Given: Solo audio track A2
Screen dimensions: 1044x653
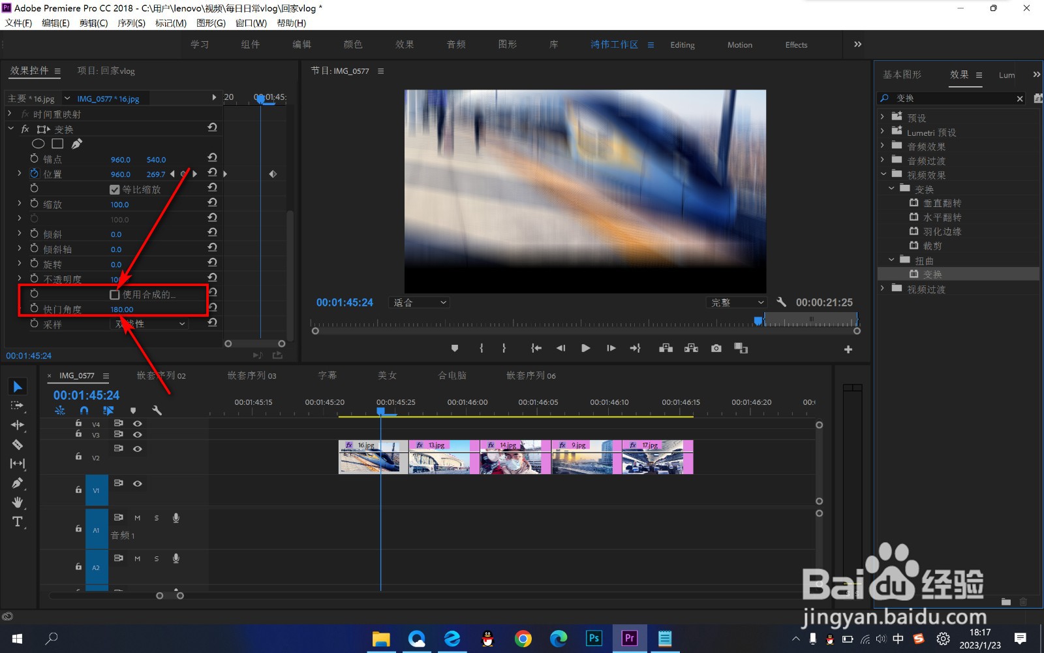Looking at the screenshot, I should click(x=157, y=559).
